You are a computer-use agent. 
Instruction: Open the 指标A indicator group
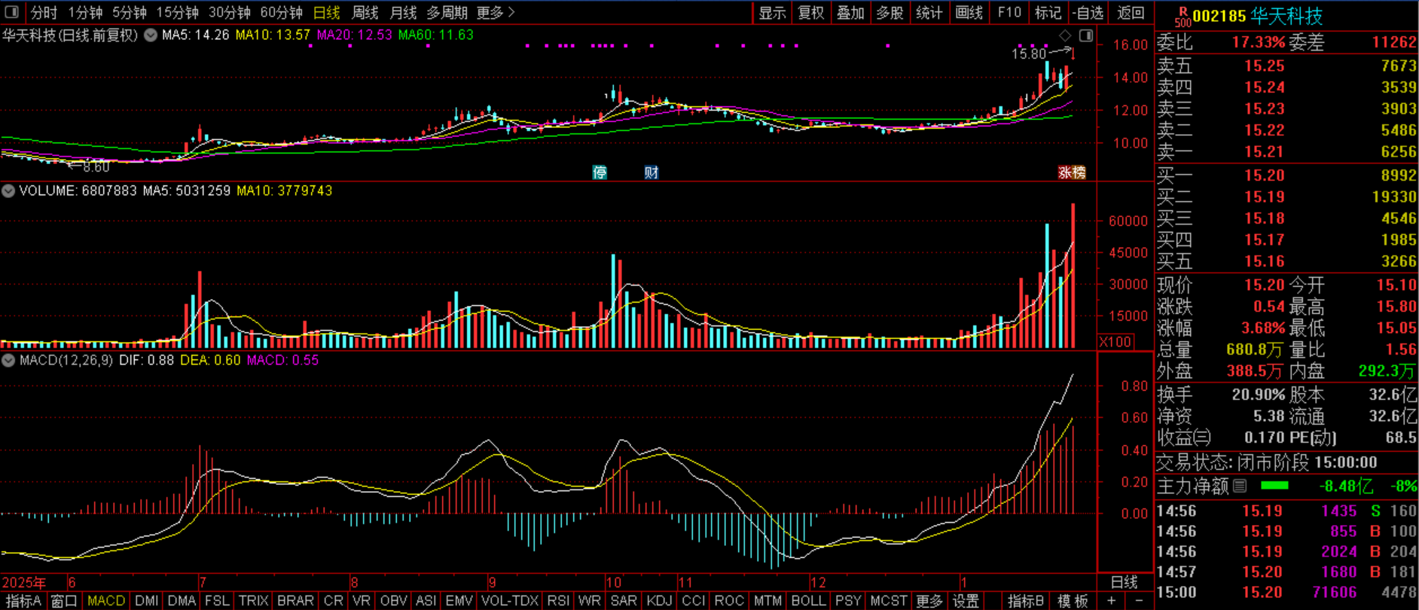tap(23, 601)
